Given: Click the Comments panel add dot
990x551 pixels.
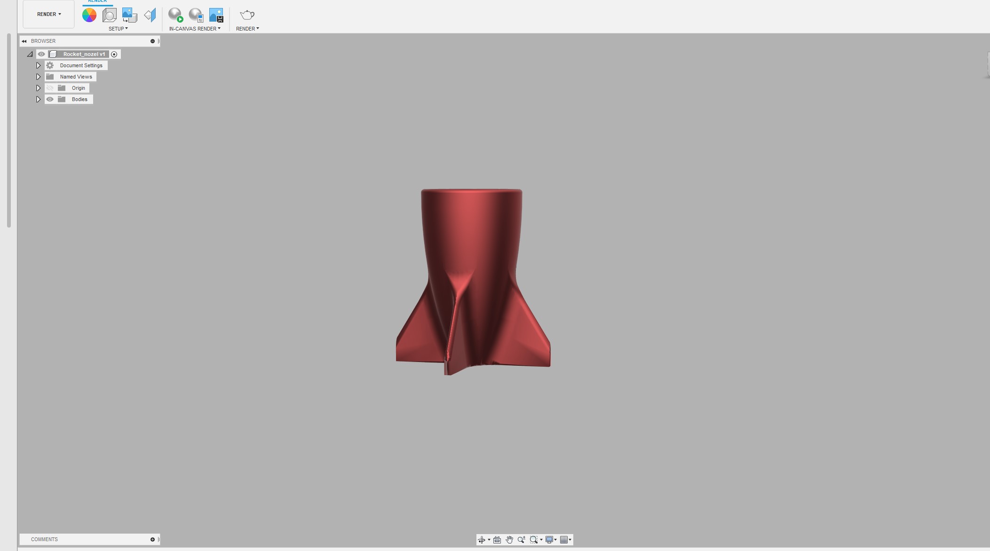Looking at the screenshot, I should point(152,540).
